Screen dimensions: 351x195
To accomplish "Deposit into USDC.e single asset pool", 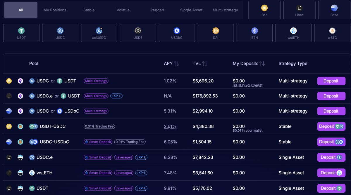I will click(331, 157).
